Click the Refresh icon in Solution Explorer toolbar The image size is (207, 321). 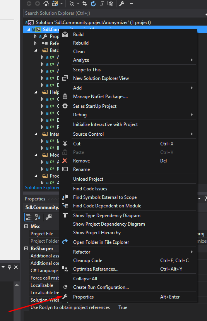click(x=93, y=3)
